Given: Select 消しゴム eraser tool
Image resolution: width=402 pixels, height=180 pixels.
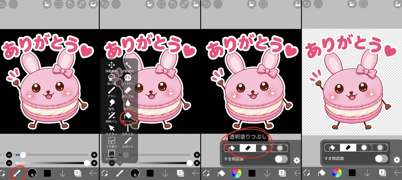Looking at the screenshot, I should coord(128,93).
